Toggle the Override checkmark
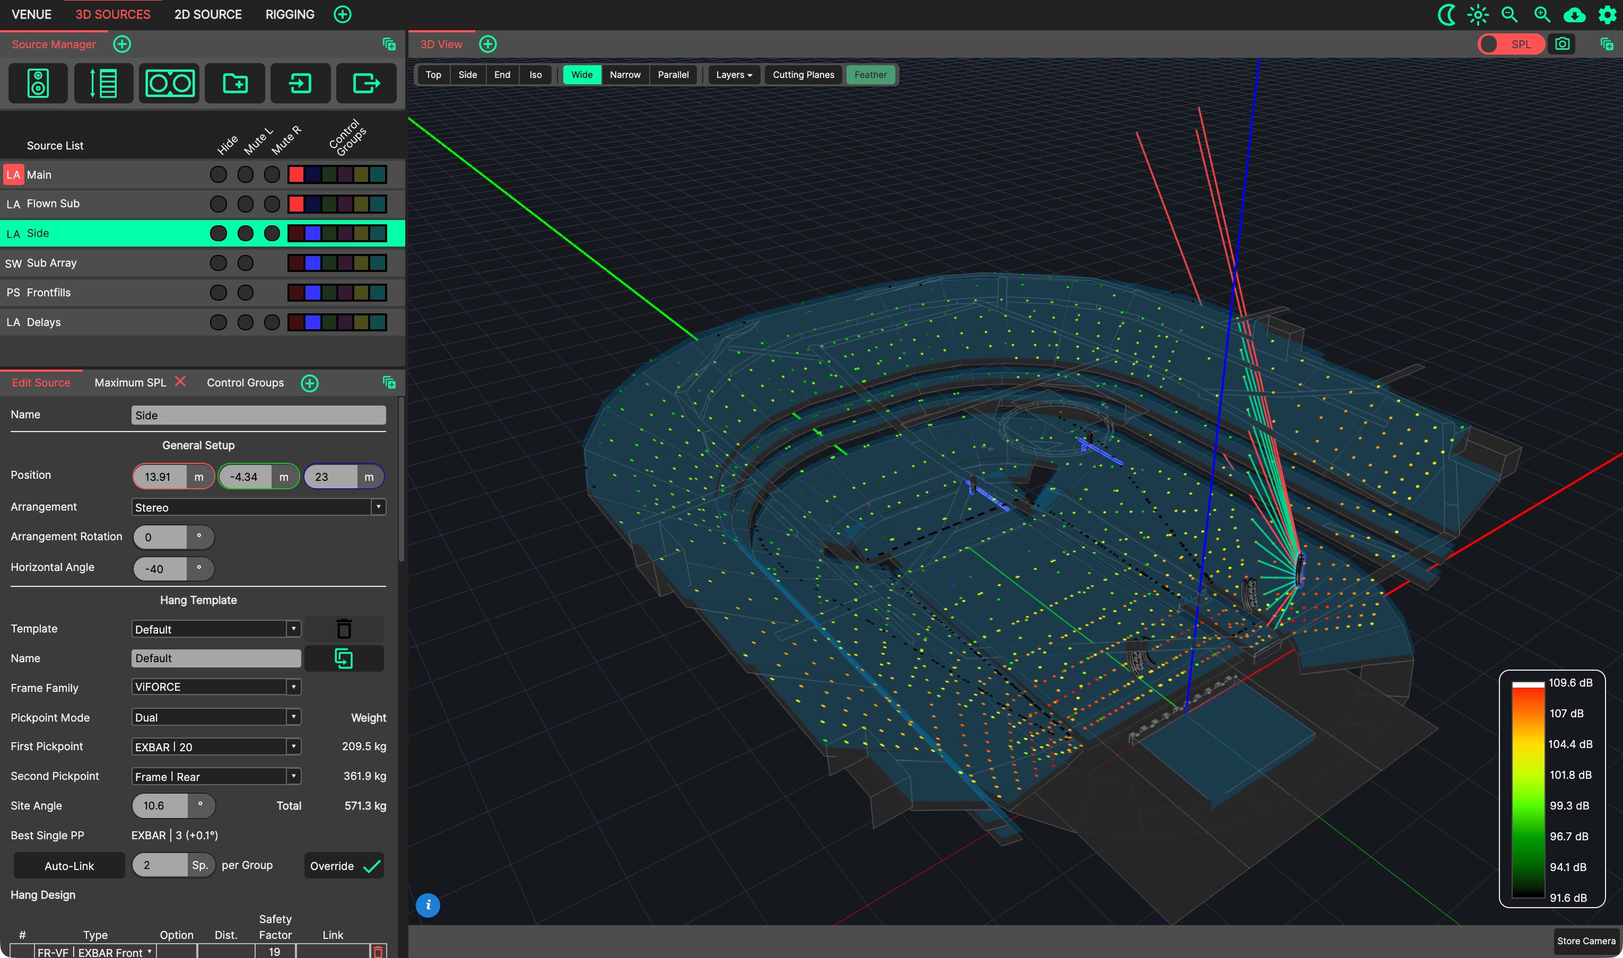 [x=344, y=866]
